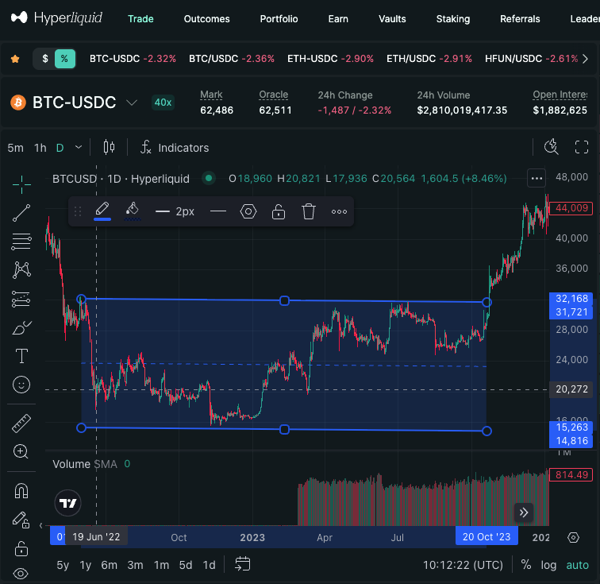Set chart range to 3m
The image size is (600, 584).
click(x=135, y=565)
